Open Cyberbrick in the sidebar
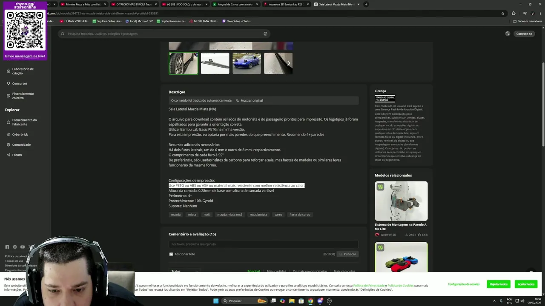The image size is (545, 306). [x=20, y=134]
